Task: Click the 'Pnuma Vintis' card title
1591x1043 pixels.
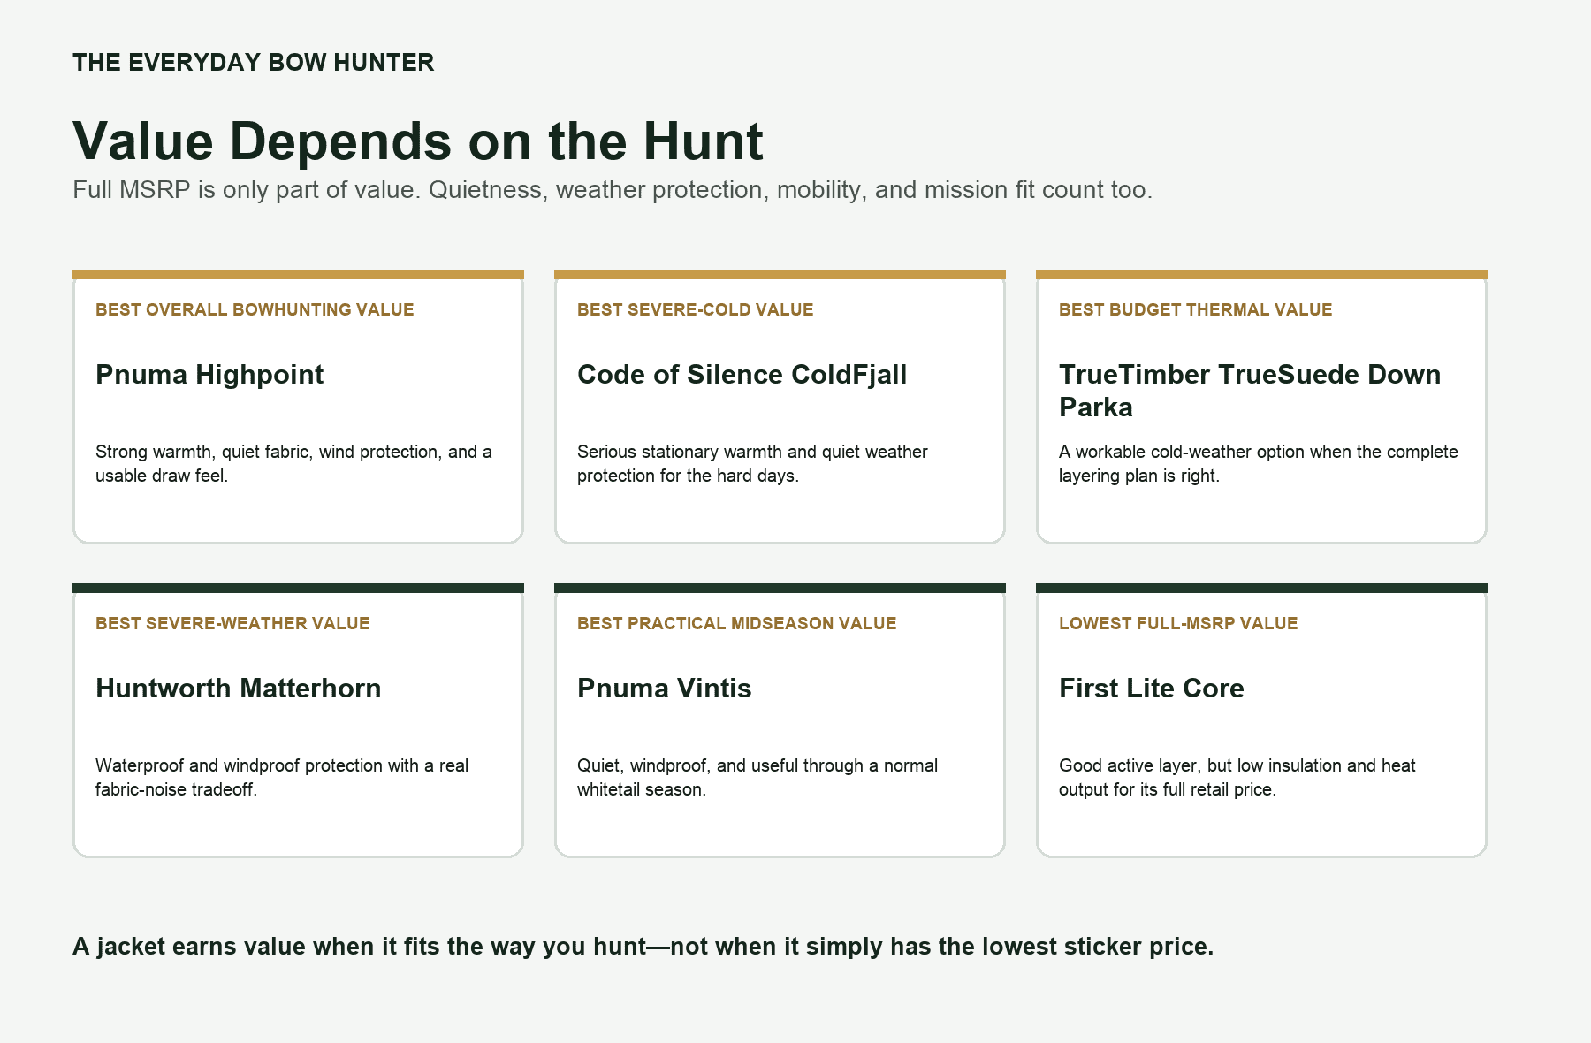Action: (x=665, y=689)
